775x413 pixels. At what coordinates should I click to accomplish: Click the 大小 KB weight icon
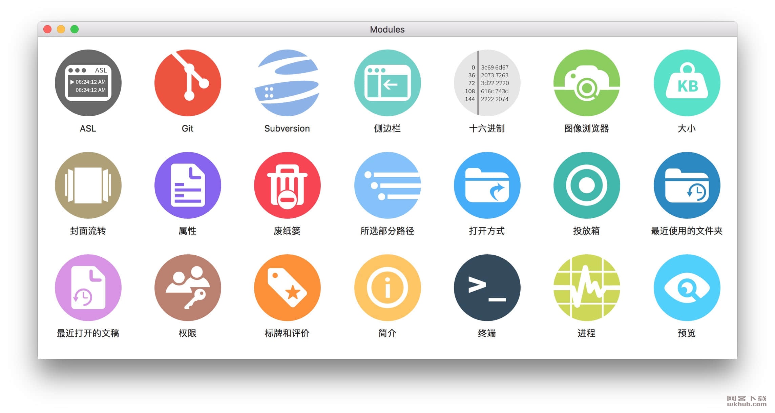click(x=687, y=83)
